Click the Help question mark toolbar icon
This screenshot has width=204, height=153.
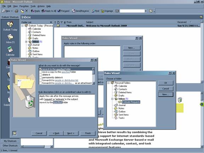coord(151,11)
